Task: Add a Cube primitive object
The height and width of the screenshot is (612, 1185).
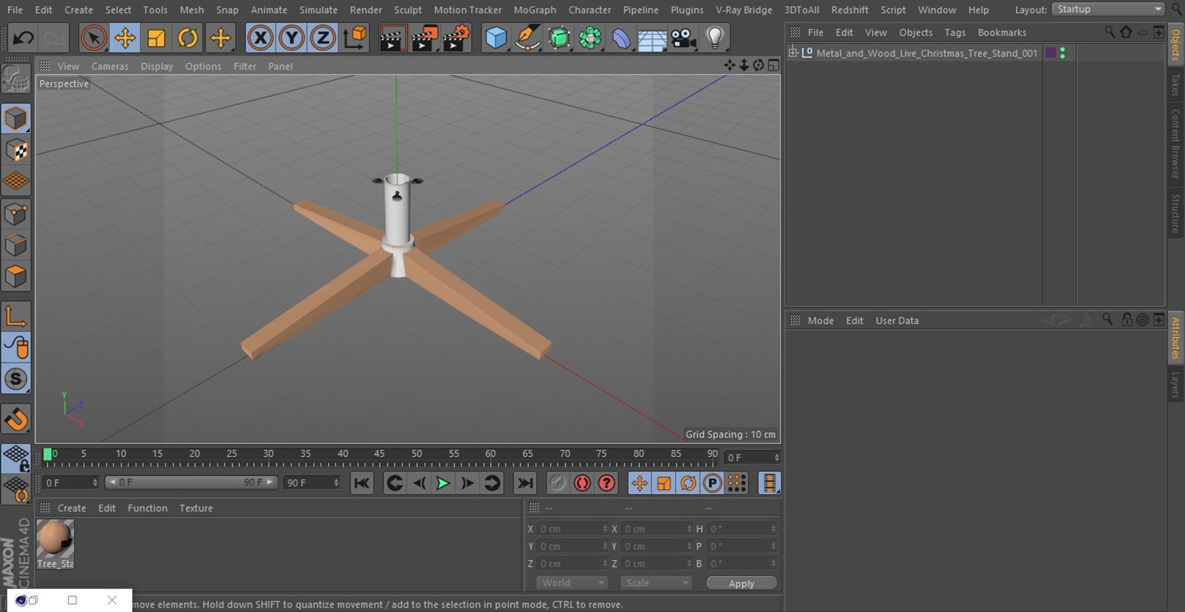Action: tap(496, 38)
